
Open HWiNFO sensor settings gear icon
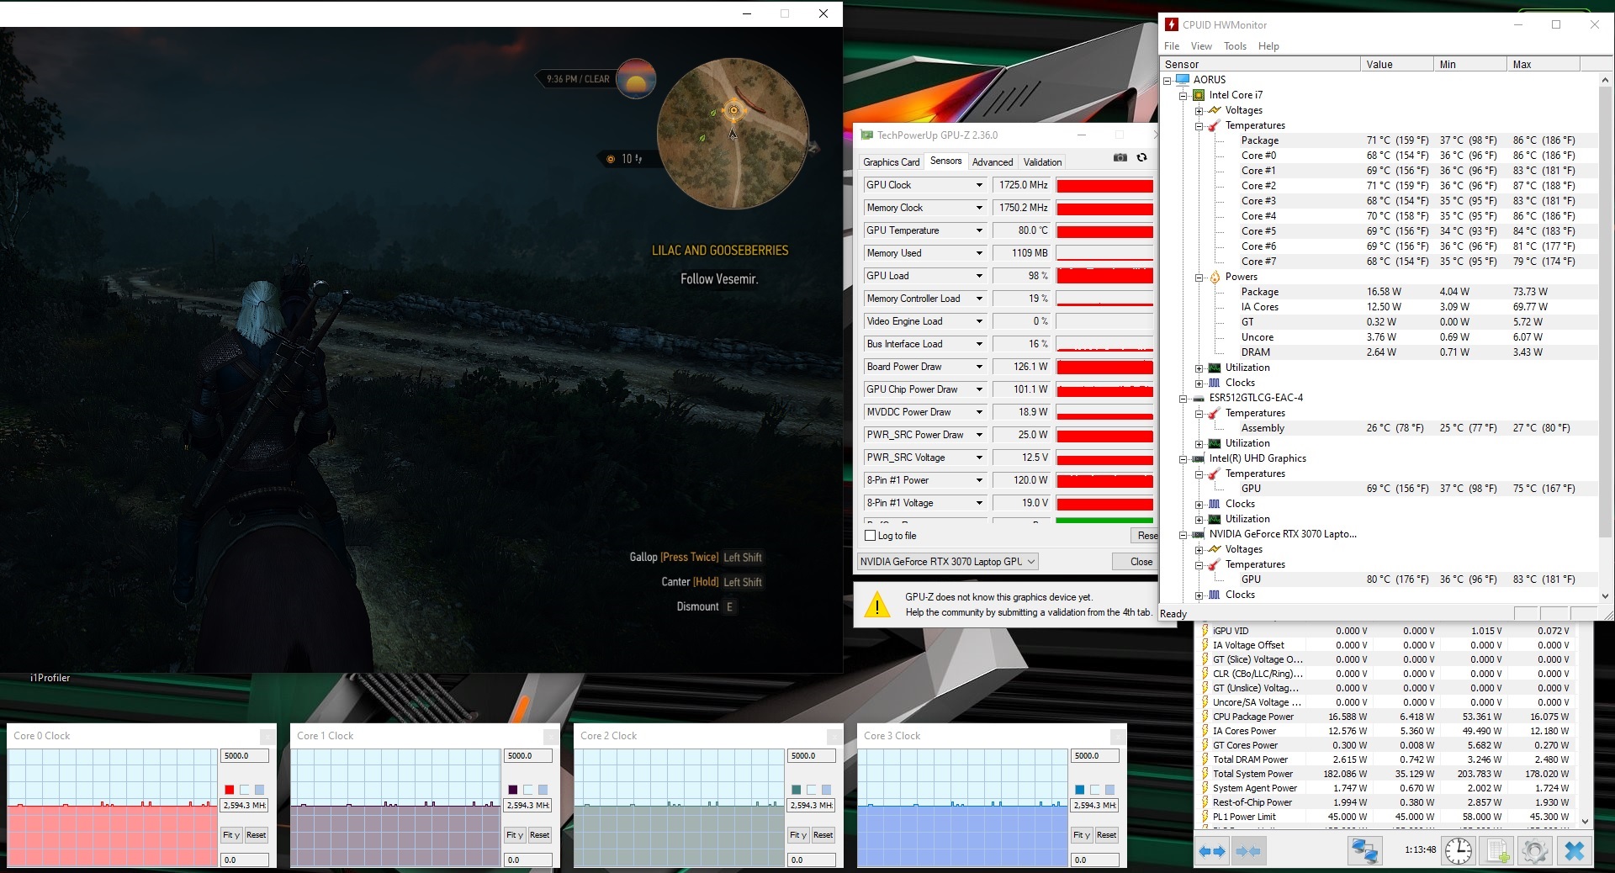[1535, 851]
